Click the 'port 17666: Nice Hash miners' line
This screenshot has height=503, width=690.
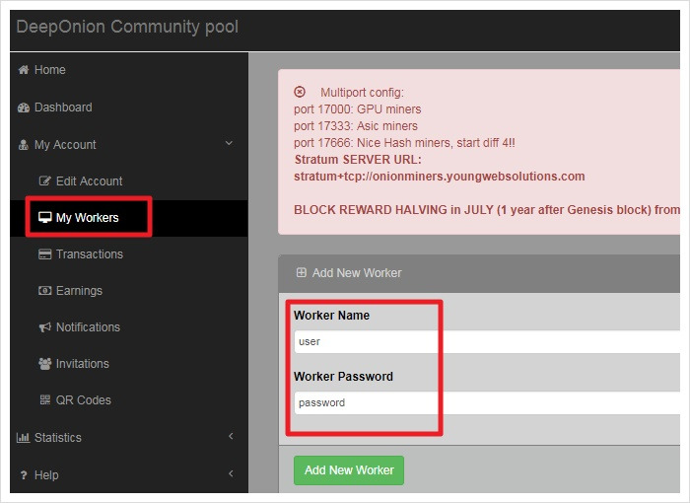pos(404,143)
